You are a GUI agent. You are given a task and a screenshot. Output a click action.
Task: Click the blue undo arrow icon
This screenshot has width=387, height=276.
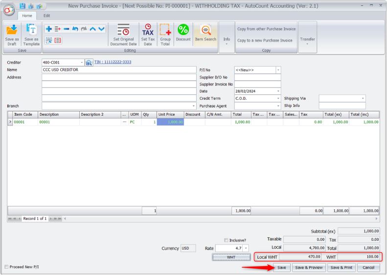75,29
